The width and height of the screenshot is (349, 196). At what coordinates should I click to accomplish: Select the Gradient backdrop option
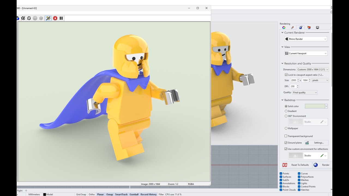pyautogui.click(x=286, y=111)
